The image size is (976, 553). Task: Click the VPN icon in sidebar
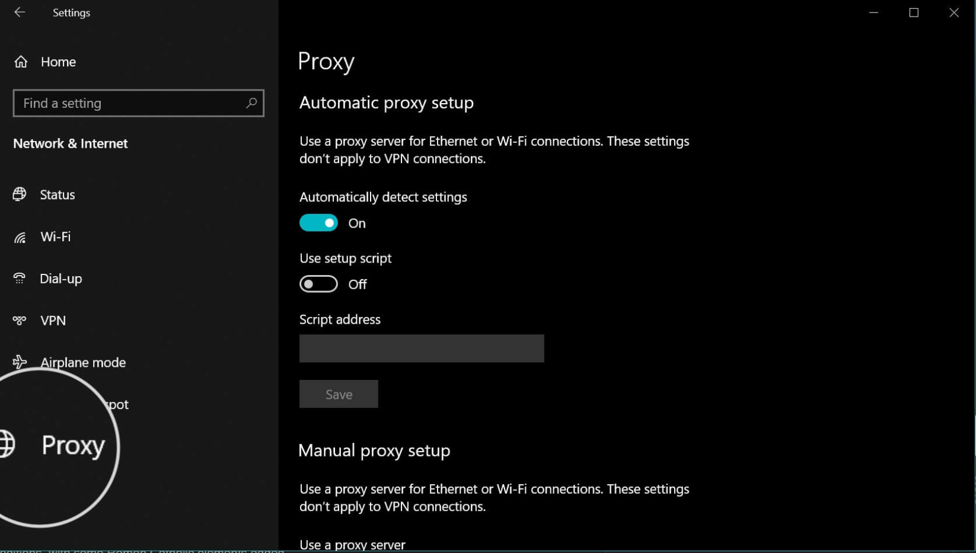(20, 320)
